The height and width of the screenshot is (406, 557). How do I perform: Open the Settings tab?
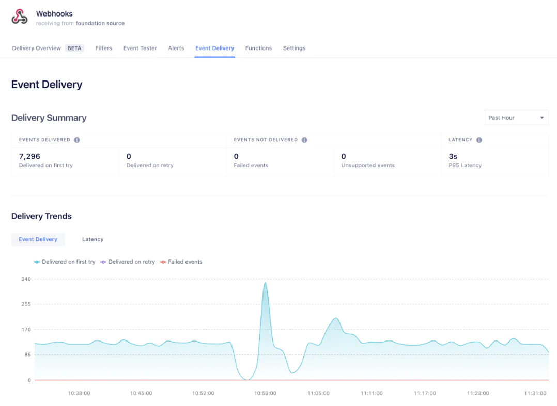click(x=294, y=48)
